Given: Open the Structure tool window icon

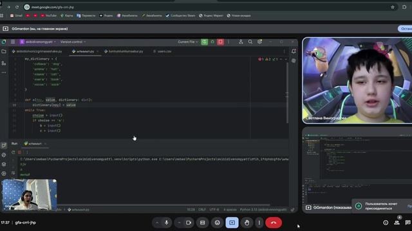Looking at the screenshot, I should [4, 63].
